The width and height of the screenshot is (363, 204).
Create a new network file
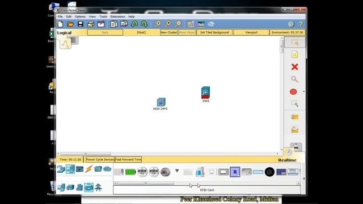coord(60,24)
